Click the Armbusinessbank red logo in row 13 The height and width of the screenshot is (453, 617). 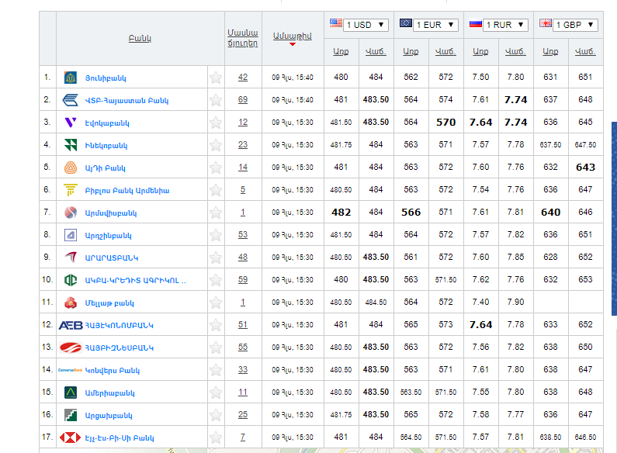click(71, 348)
